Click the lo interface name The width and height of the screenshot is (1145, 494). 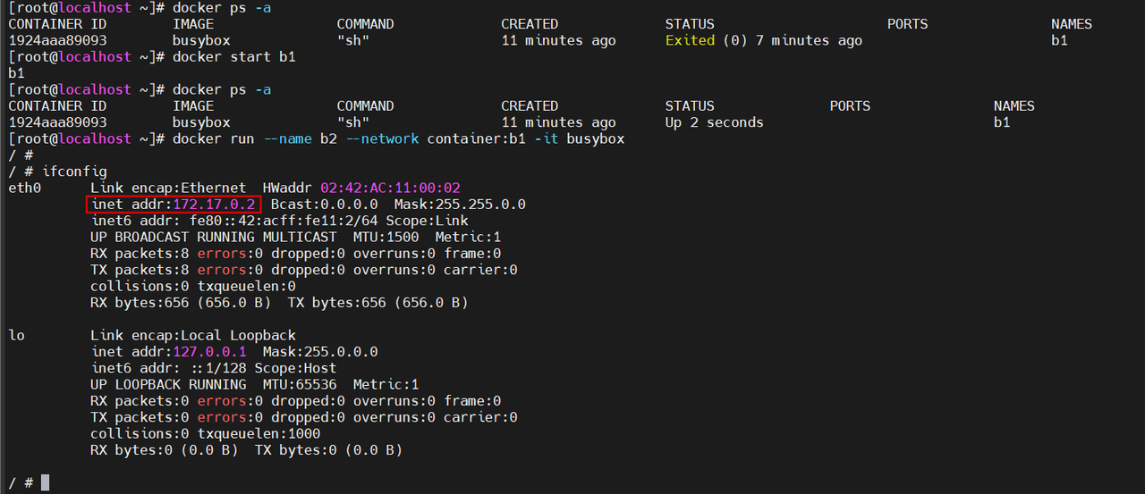click(16, 335)
